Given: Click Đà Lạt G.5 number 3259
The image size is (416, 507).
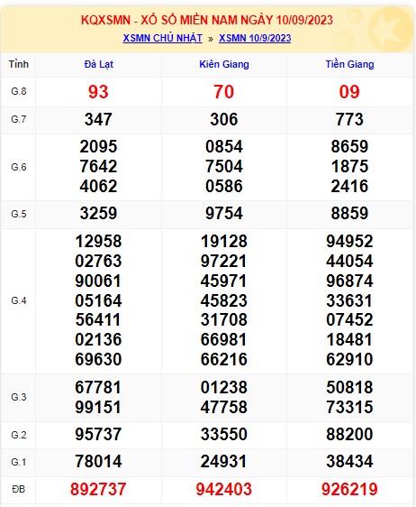Looking at the screenshot, I should pyautogui.click(x=98, y=214).
